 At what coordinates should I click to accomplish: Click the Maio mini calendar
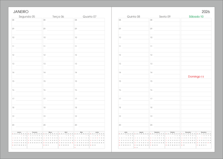coord(82,140)
